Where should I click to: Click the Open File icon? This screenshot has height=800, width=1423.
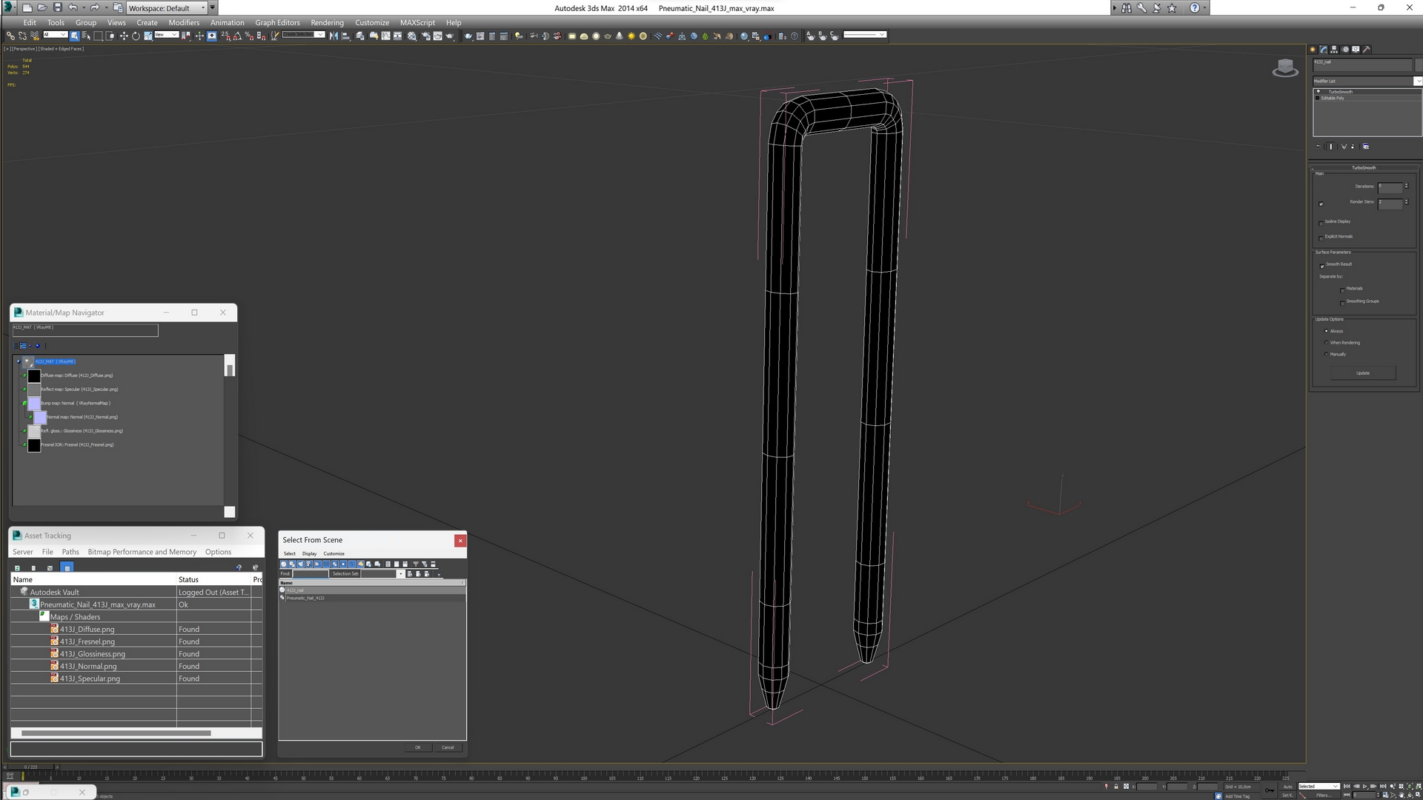pyautogui.click(x=42, y=7)
